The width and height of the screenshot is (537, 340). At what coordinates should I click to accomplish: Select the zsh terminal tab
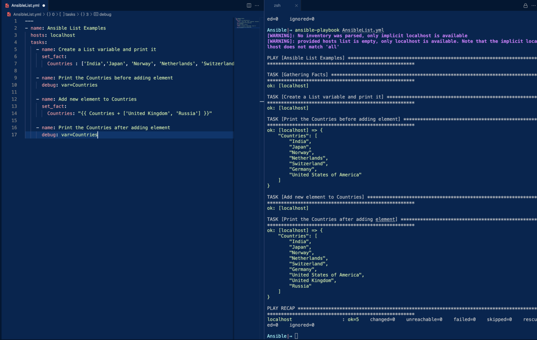click(x=277, y=6)
